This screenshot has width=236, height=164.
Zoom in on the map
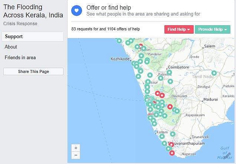click(76, 148)
